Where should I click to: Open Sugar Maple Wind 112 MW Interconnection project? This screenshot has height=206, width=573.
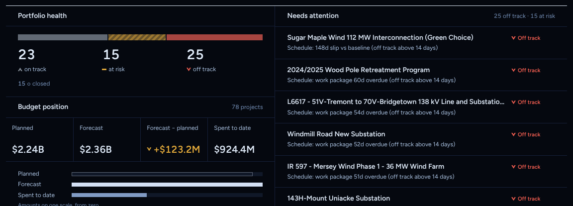pos(380,37)
